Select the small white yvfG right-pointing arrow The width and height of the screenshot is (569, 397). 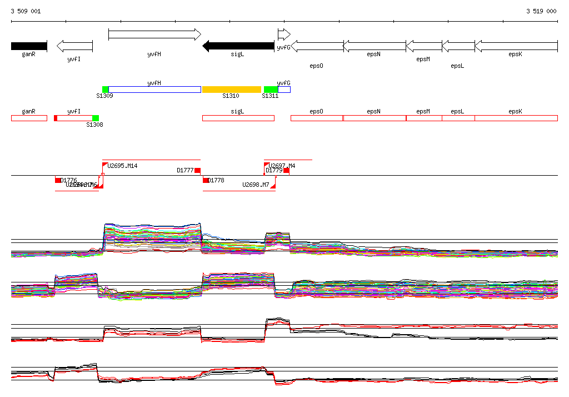[284, 34]
